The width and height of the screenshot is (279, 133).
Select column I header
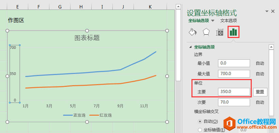tap(102, 7)
